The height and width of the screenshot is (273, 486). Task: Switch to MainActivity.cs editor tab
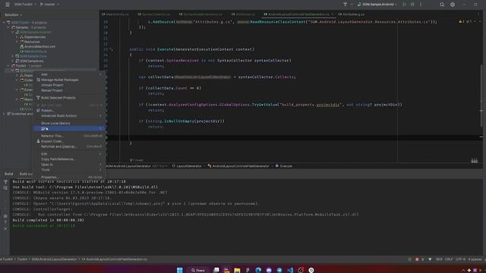(x=115, y=14)
